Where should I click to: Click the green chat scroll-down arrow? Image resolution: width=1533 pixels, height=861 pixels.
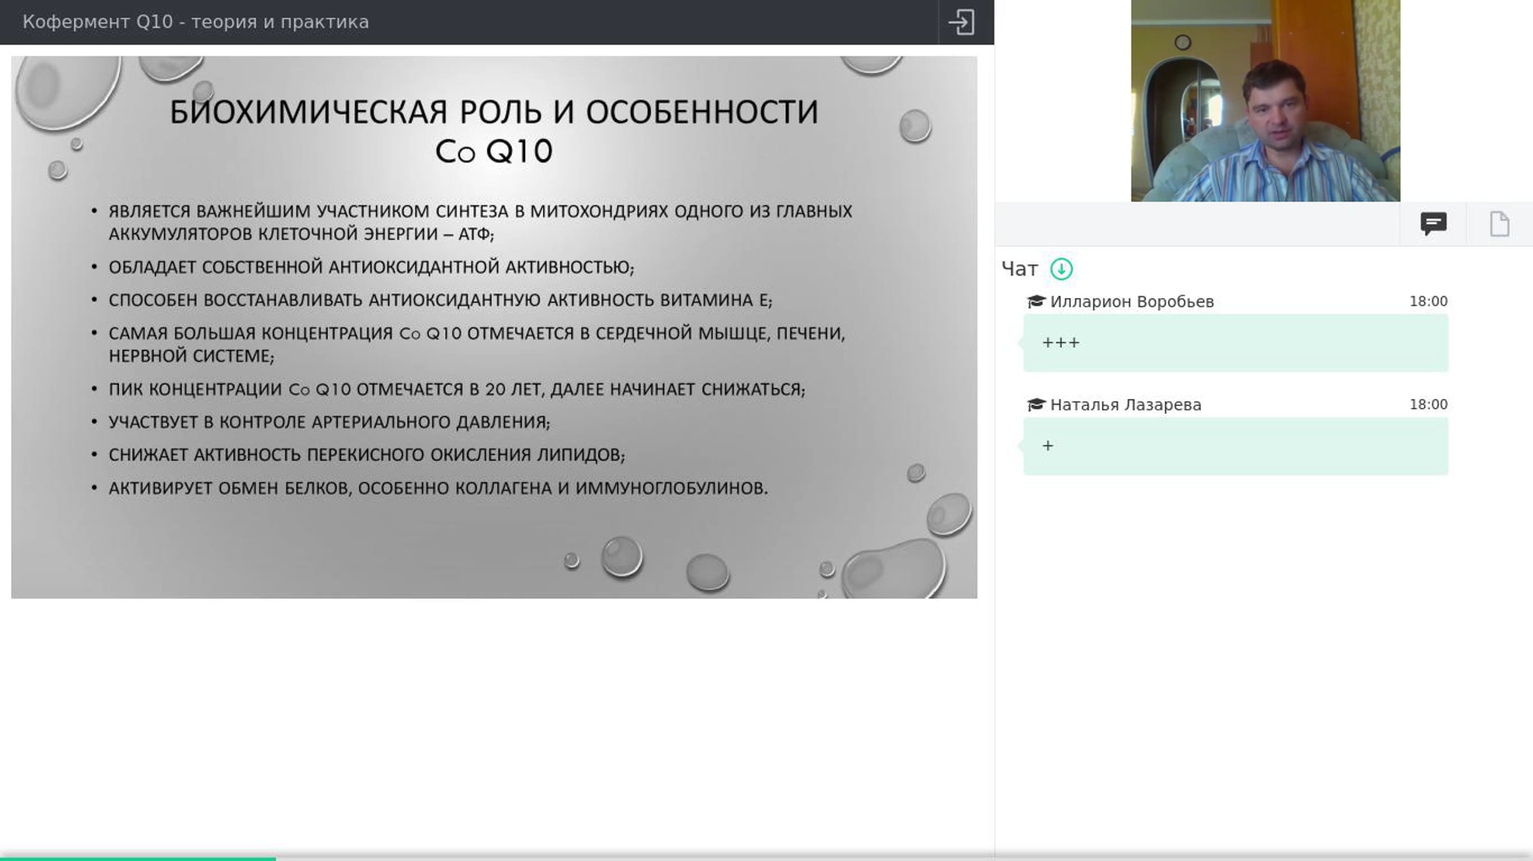(1062, 269)
